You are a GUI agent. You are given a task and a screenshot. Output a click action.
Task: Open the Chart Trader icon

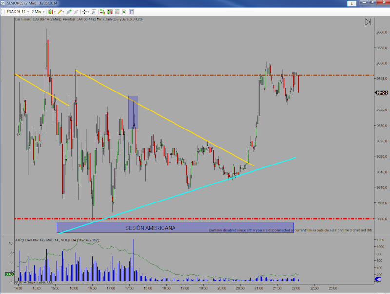coord(102,12)
